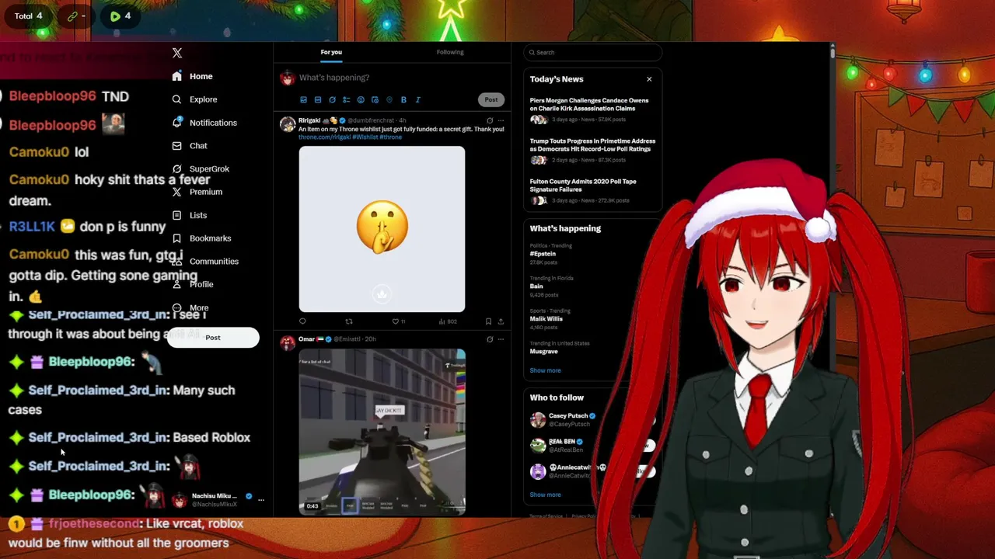Switch to the Following tab
The width and height of the screenshot is (995, 559).
pos(450,52)
